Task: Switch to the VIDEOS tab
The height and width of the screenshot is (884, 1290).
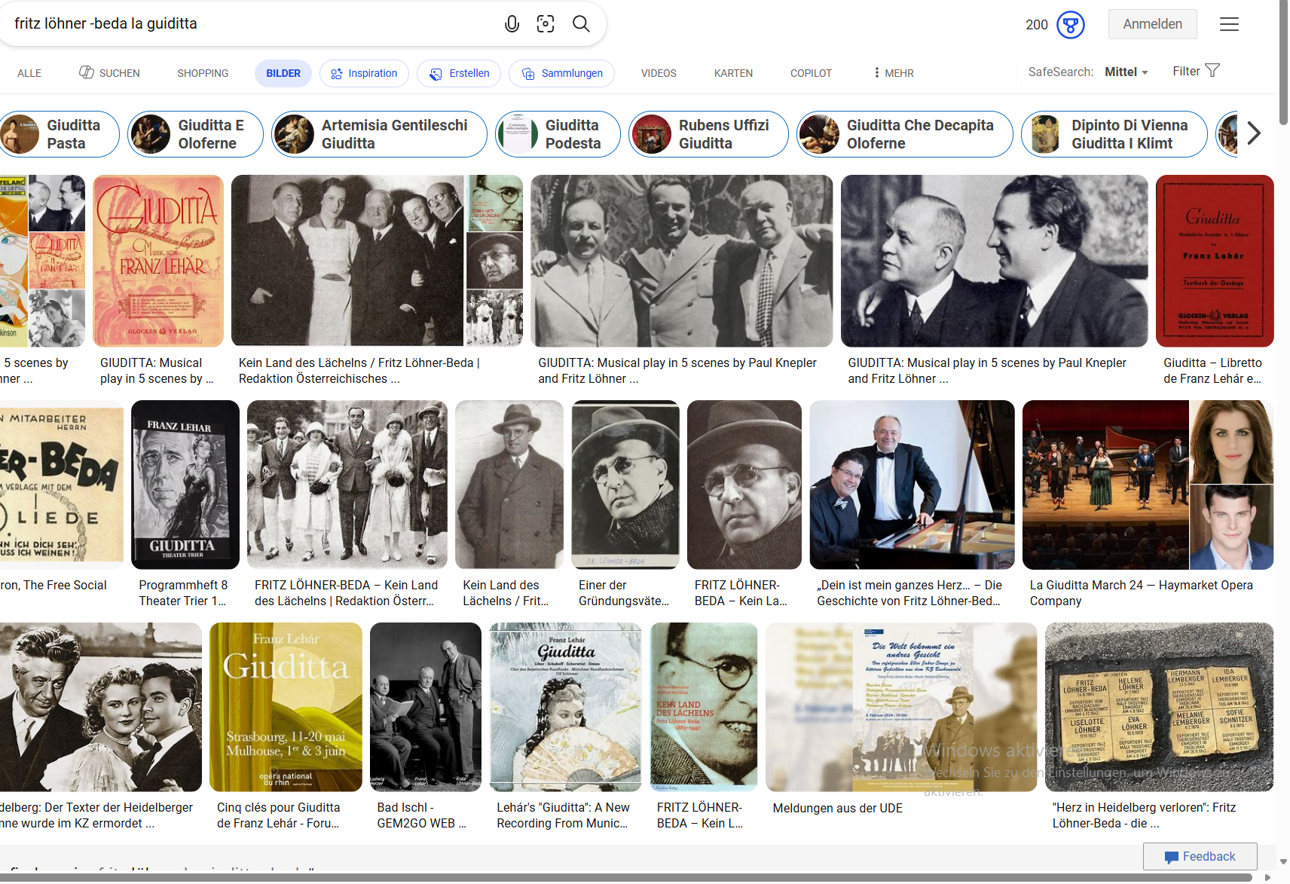Action: [659, 73]
